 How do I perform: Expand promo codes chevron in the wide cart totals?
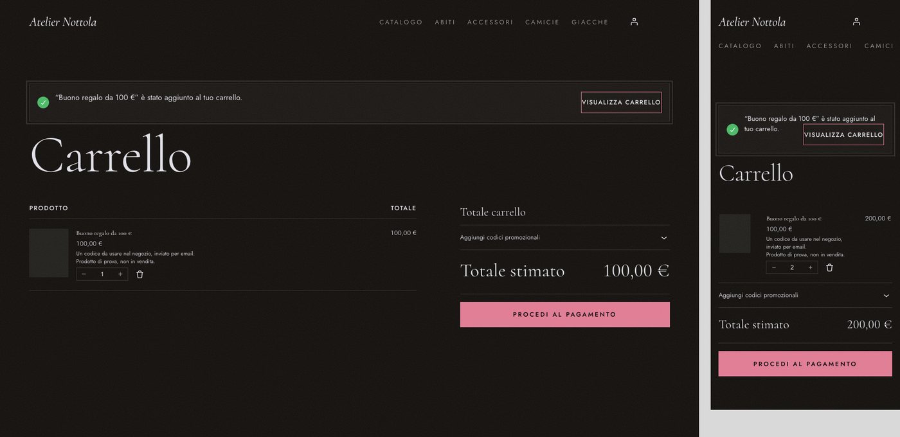[x=664, y=238]
